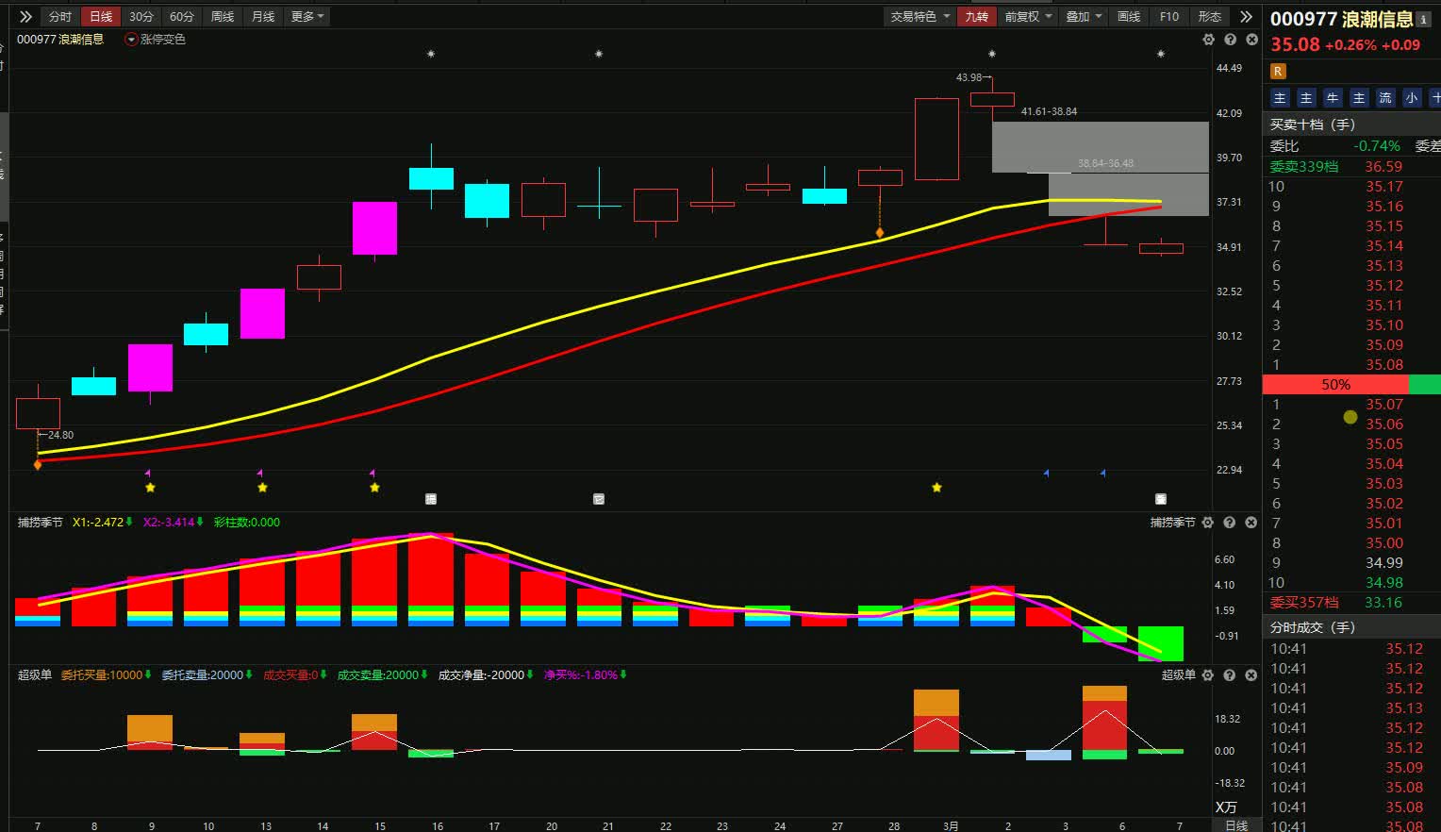Click the first 主 tag icon
The height and width of the screenshot is (832, 1441).
pyautogui.click(x=1280, y=97)
